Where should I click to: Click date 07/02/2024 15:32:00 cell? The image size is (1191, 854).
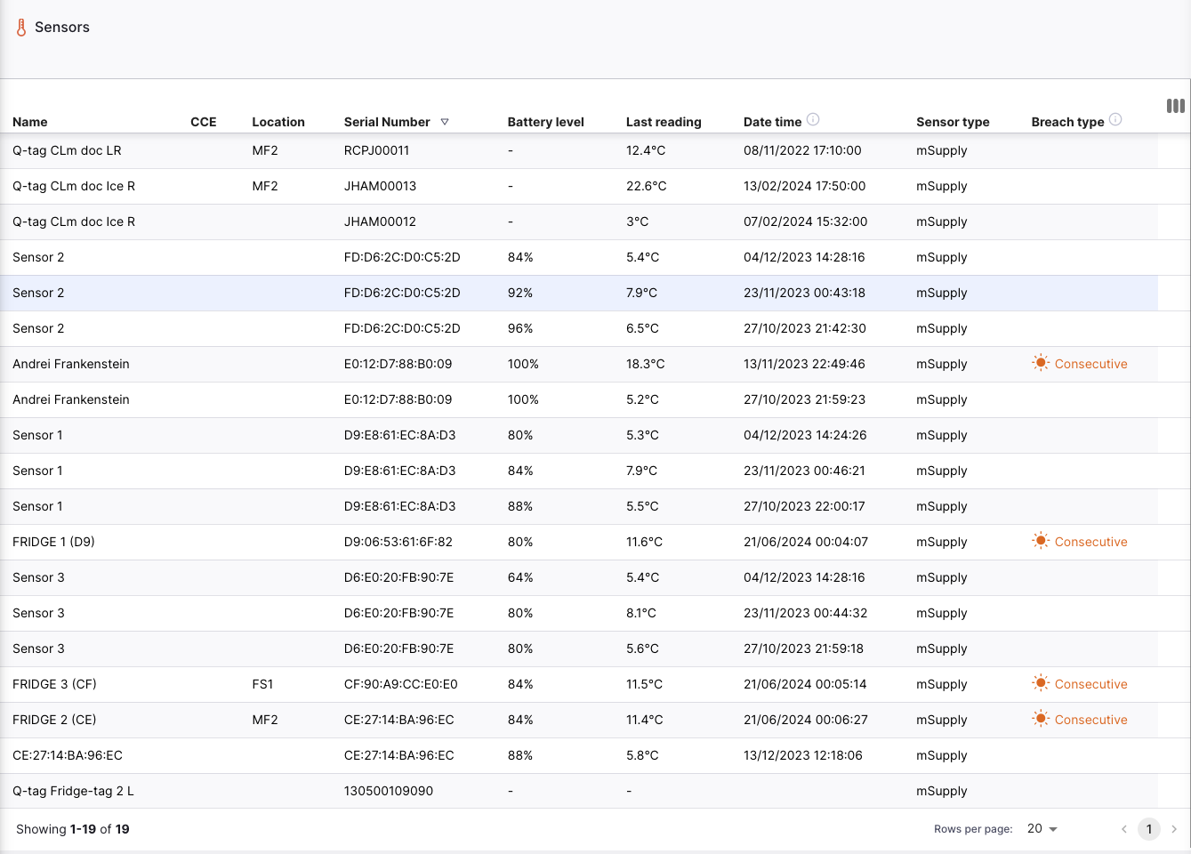tap(805, 222)
